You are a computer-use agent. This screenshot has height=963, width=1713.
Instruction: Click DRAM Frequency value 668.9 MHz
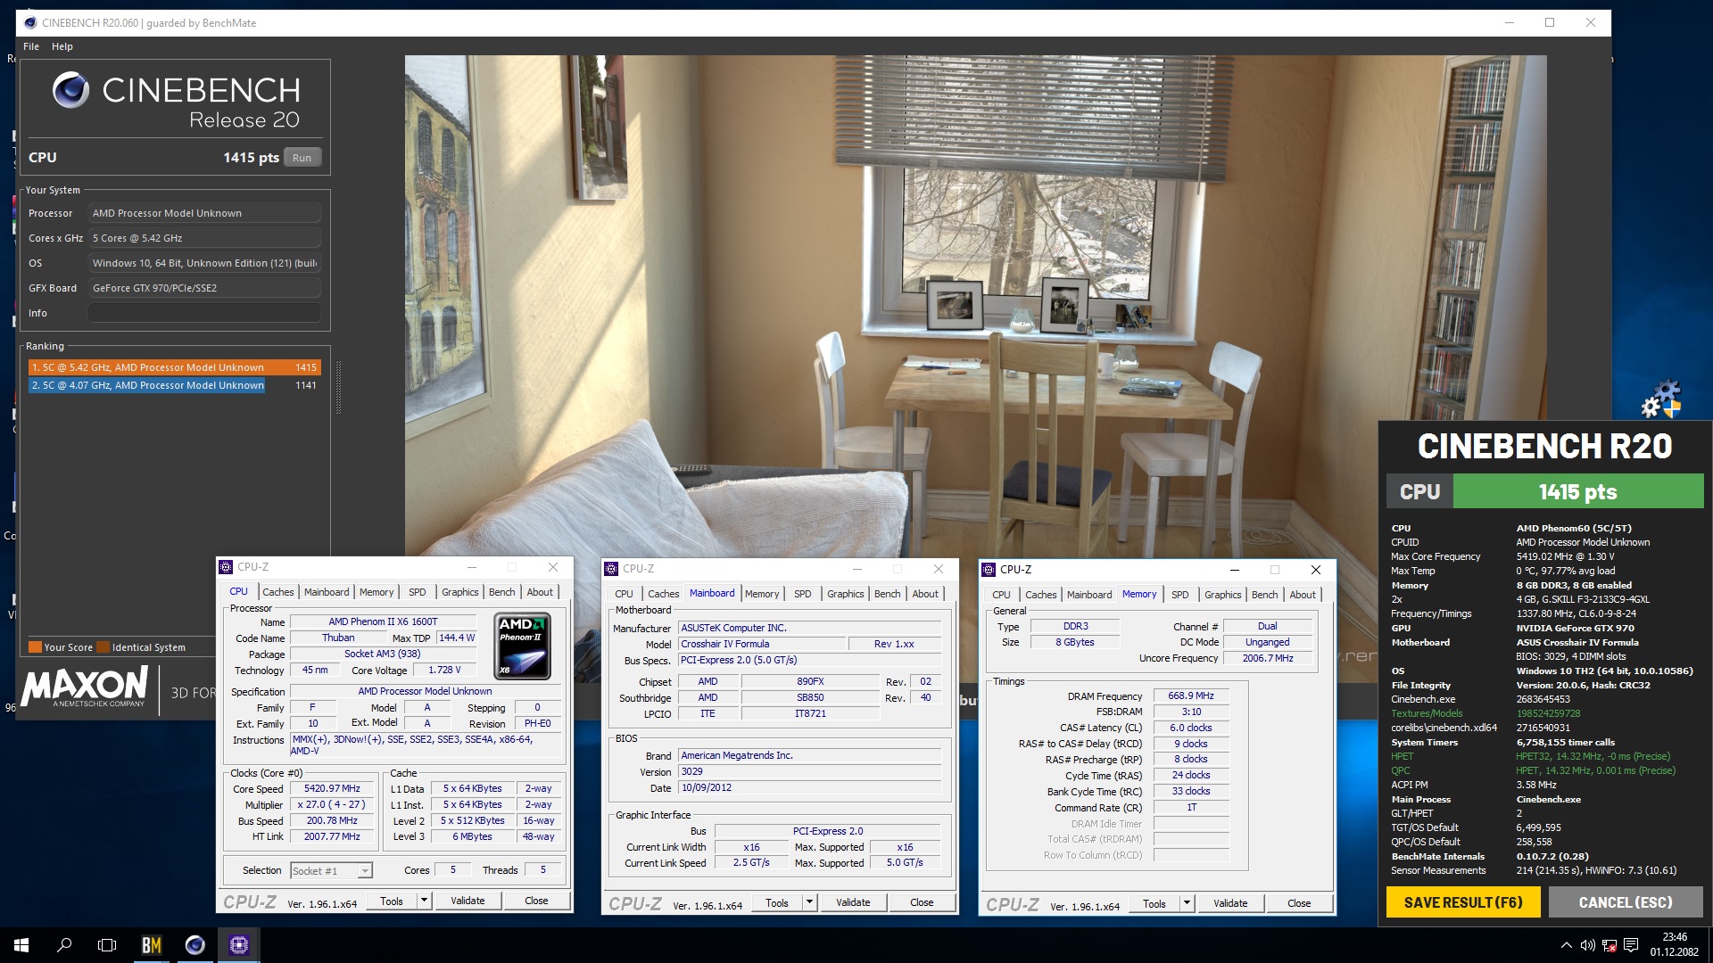pos(1191,696)
